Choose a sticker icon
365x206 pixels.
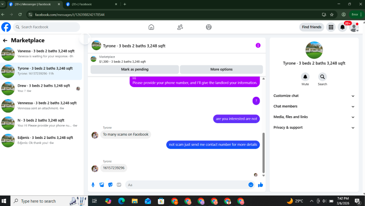110,185
